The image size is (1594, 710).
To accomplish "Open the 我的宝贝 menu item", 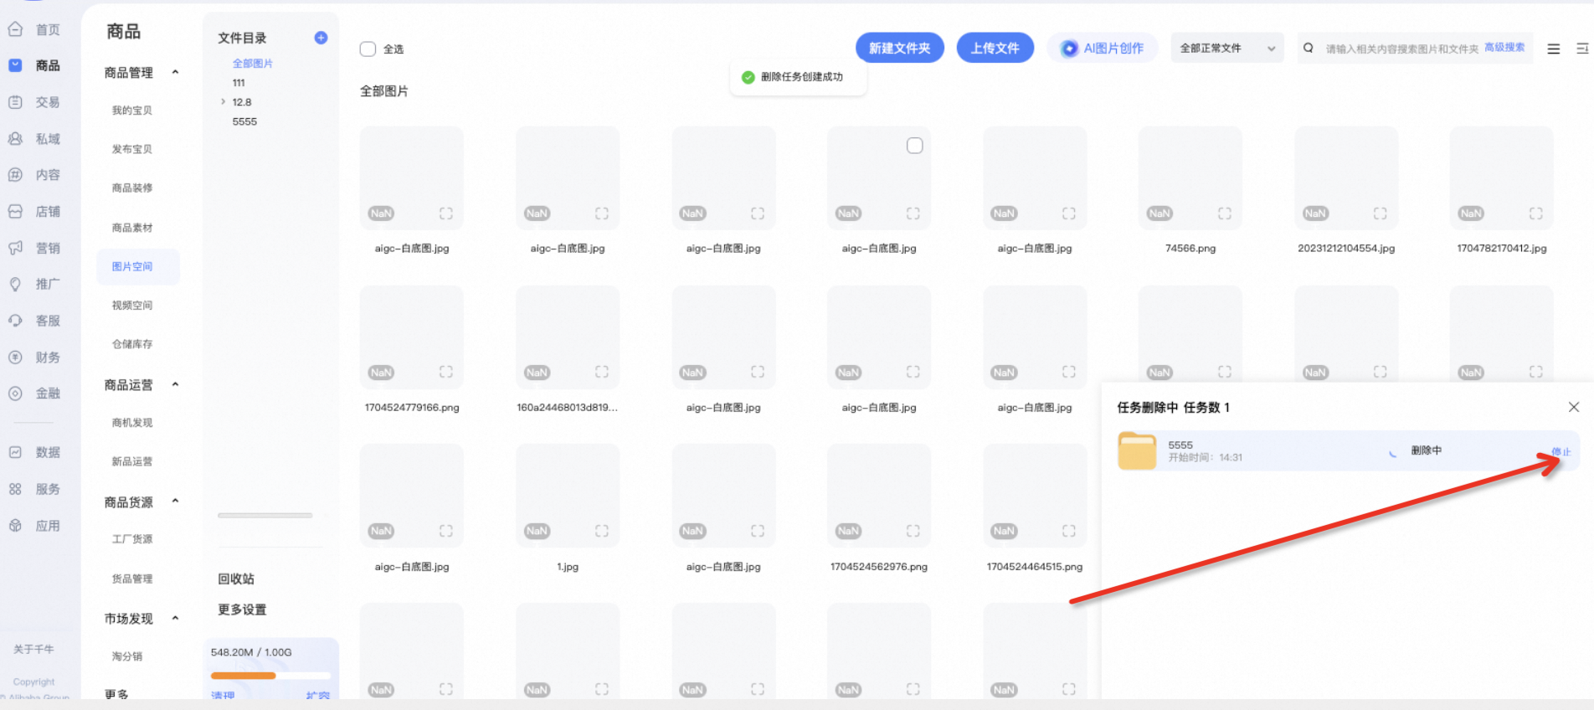I will 132,111.
